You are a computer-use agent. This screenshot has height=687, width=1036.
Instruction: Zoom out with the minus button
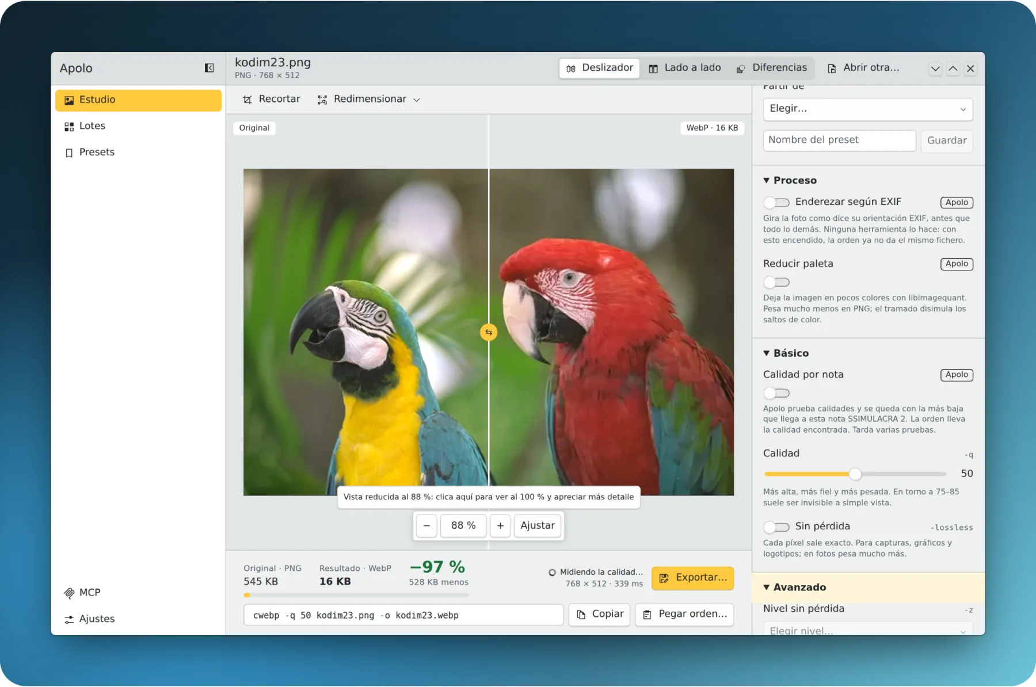pos(426,526)
